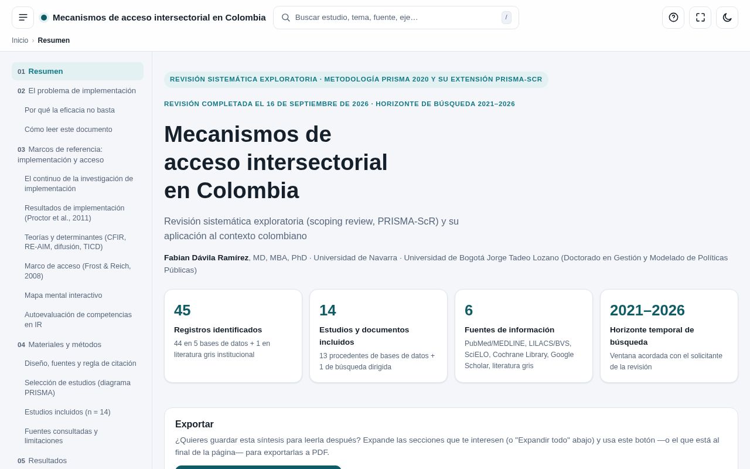Click the search magnifier icon
Image resolution: width=750 pixels, height=469 pixels.
286,18
